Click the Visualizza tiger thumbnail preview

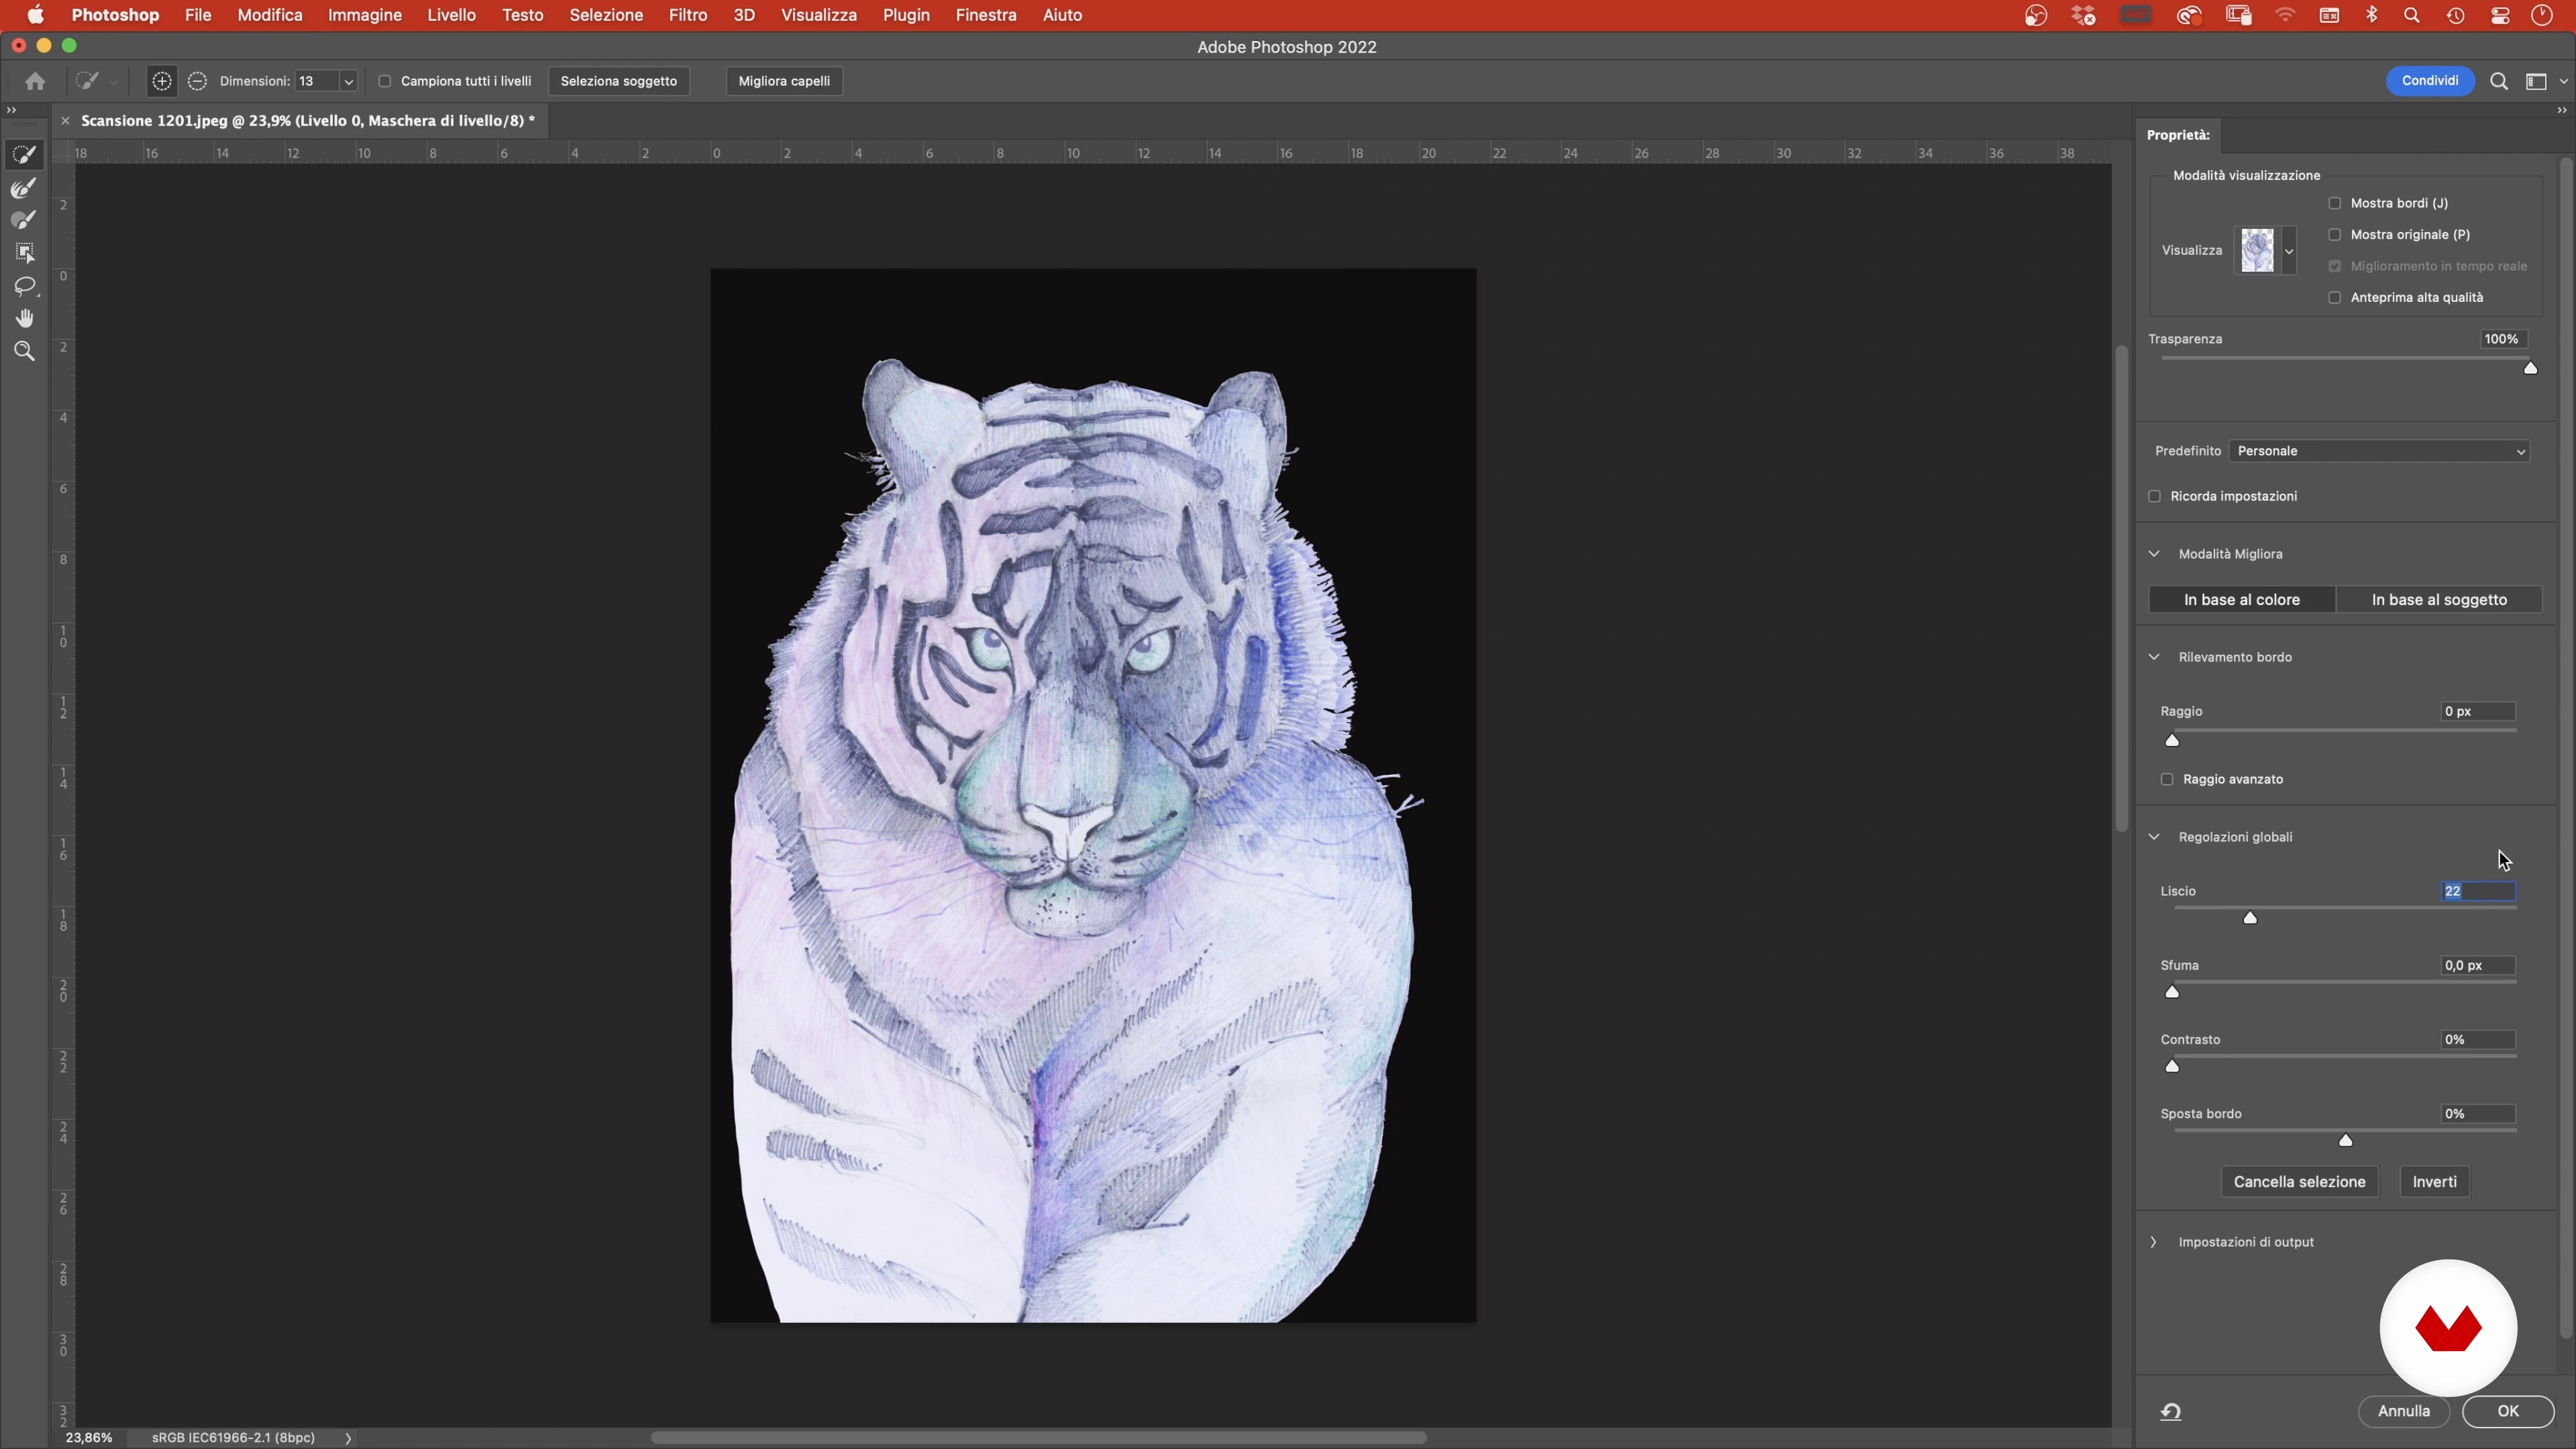click(x=2257, y=251)
